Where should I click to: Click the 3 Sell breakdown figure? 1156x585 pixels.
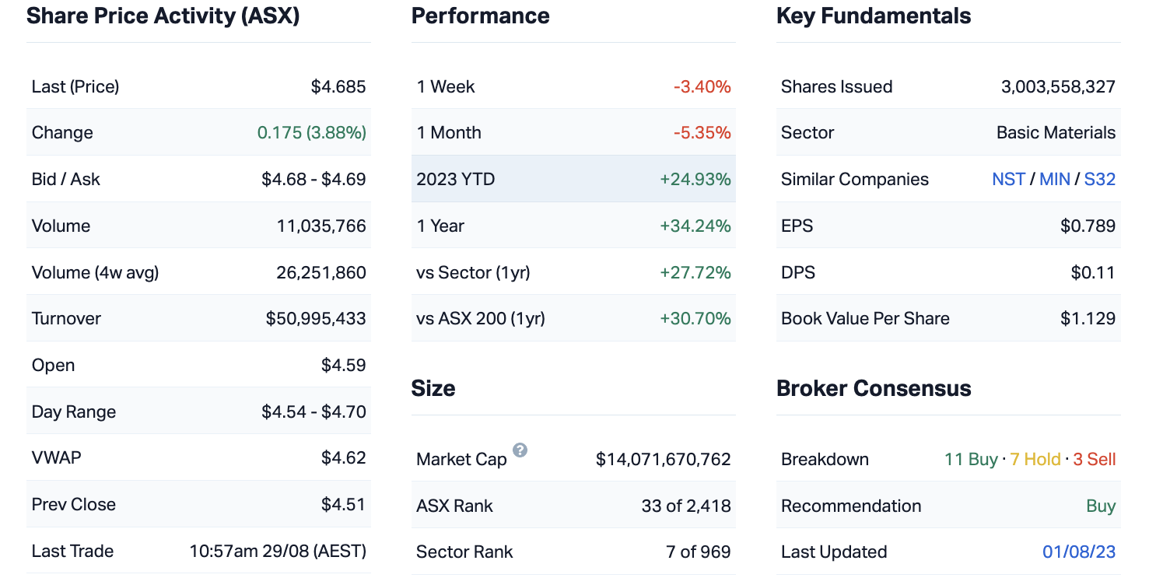click(1094, 459)
